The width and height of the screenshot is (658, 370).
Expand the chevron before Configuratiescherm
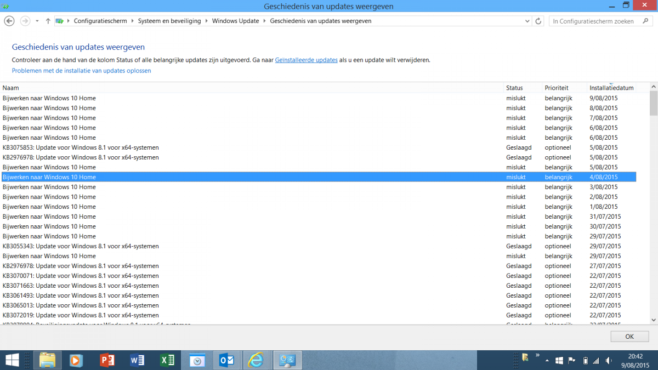(69, 21)
